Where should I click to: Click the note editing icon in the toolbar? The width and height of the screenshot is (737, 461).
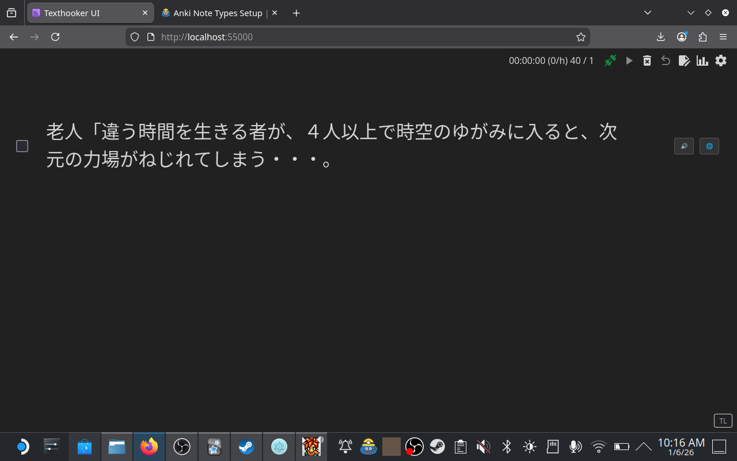click(684, 61)
